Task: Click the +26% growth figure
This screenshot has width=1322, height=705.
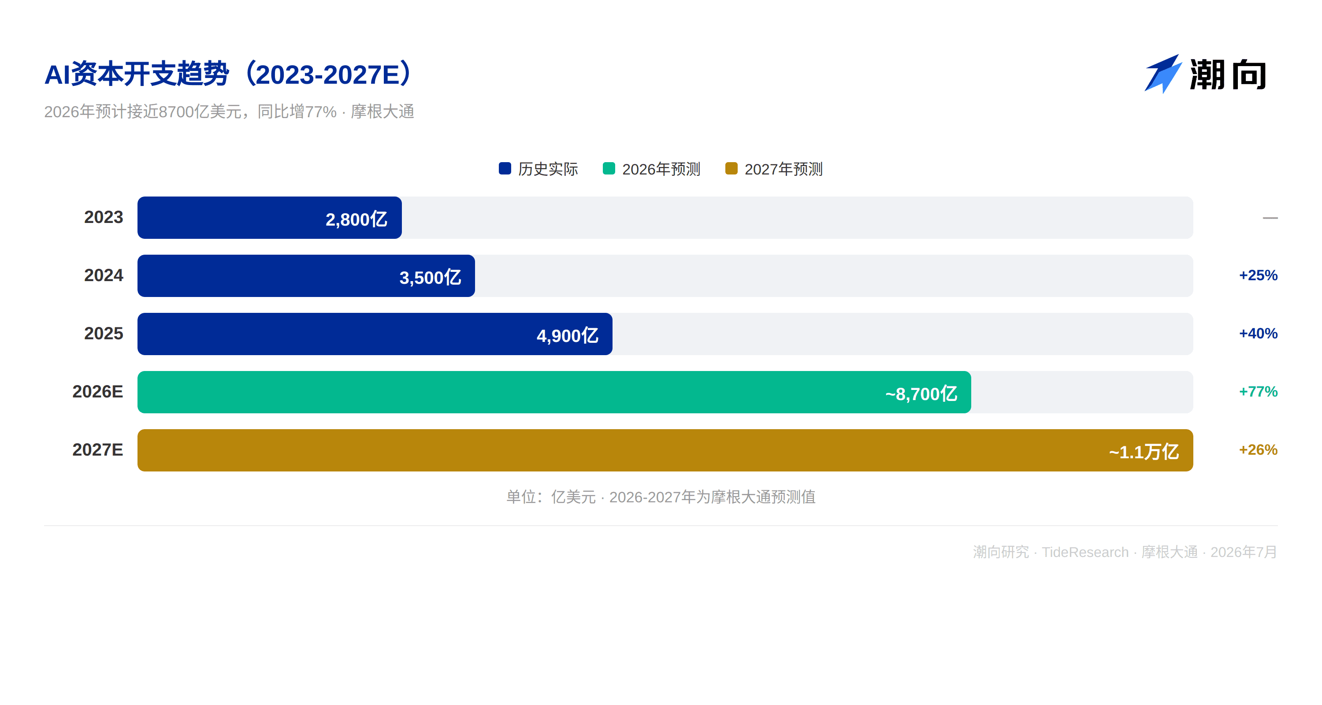Action: point(1258,449)
